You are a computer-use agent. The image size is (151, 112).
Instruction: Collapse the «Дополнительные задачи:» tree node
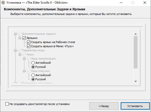click(x=15, y=34)
